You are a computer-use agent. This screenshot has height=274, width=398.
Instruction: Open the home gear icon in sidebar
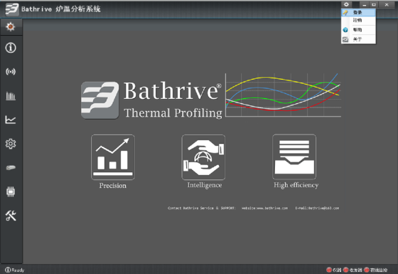[11, 27]
